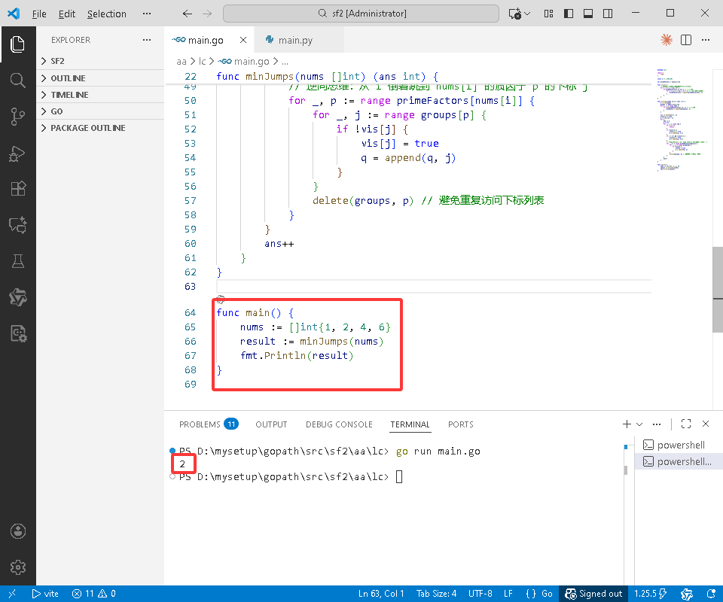Screen dimensions: 723x602
Task: Open the Edit menu
Action: tap(67, 14)
